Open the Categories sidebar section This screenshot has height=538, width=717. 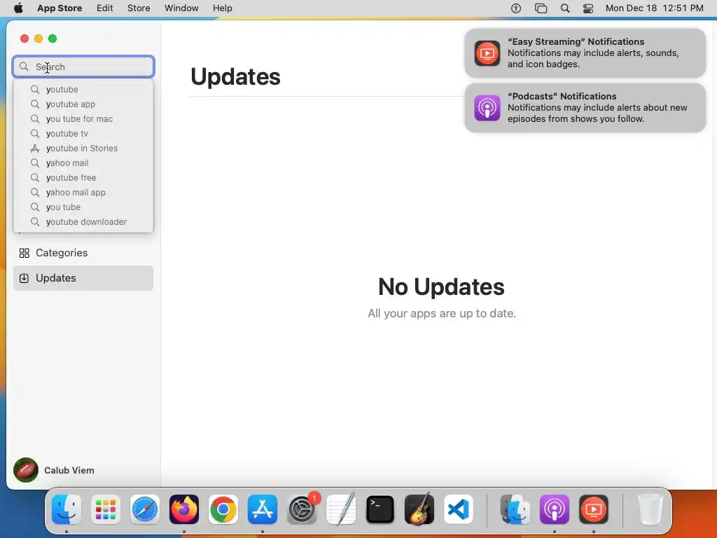[83, 253]
